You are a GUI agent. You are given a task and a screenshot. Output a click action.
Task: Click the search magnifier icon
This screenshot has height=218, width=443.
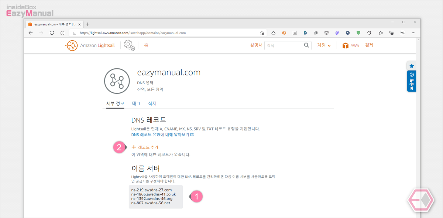click(x=307, y=45)
